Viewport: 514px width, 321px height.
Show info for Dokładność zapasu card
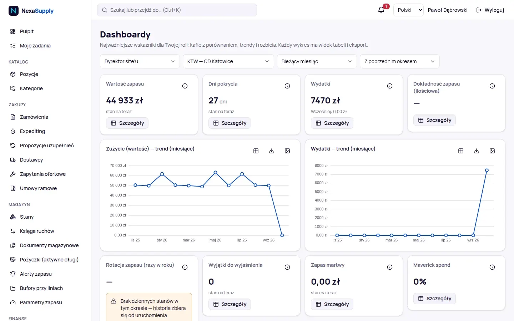point(492,86)
